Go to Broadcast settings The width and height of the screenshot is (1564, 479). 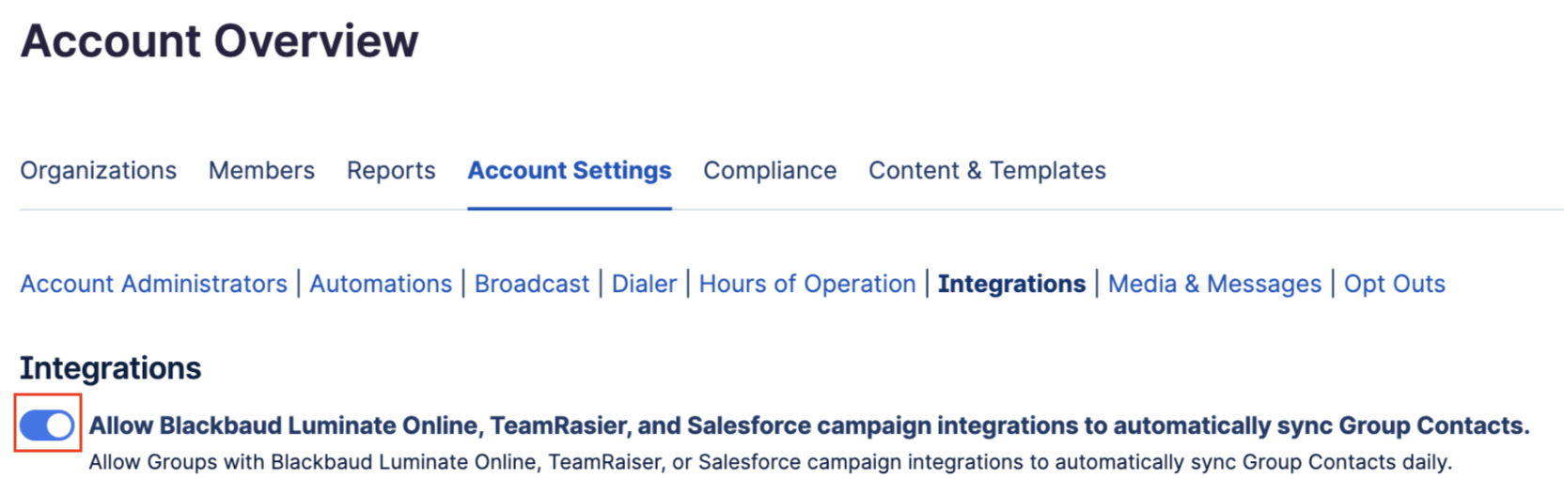(x=532, y=284)
